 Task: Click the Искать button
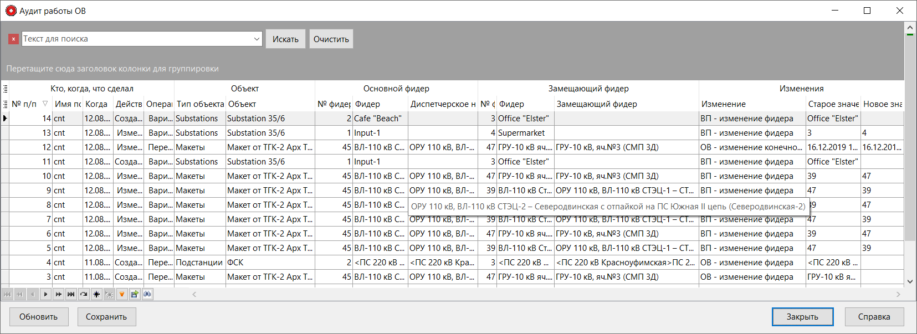pos(285,39)
